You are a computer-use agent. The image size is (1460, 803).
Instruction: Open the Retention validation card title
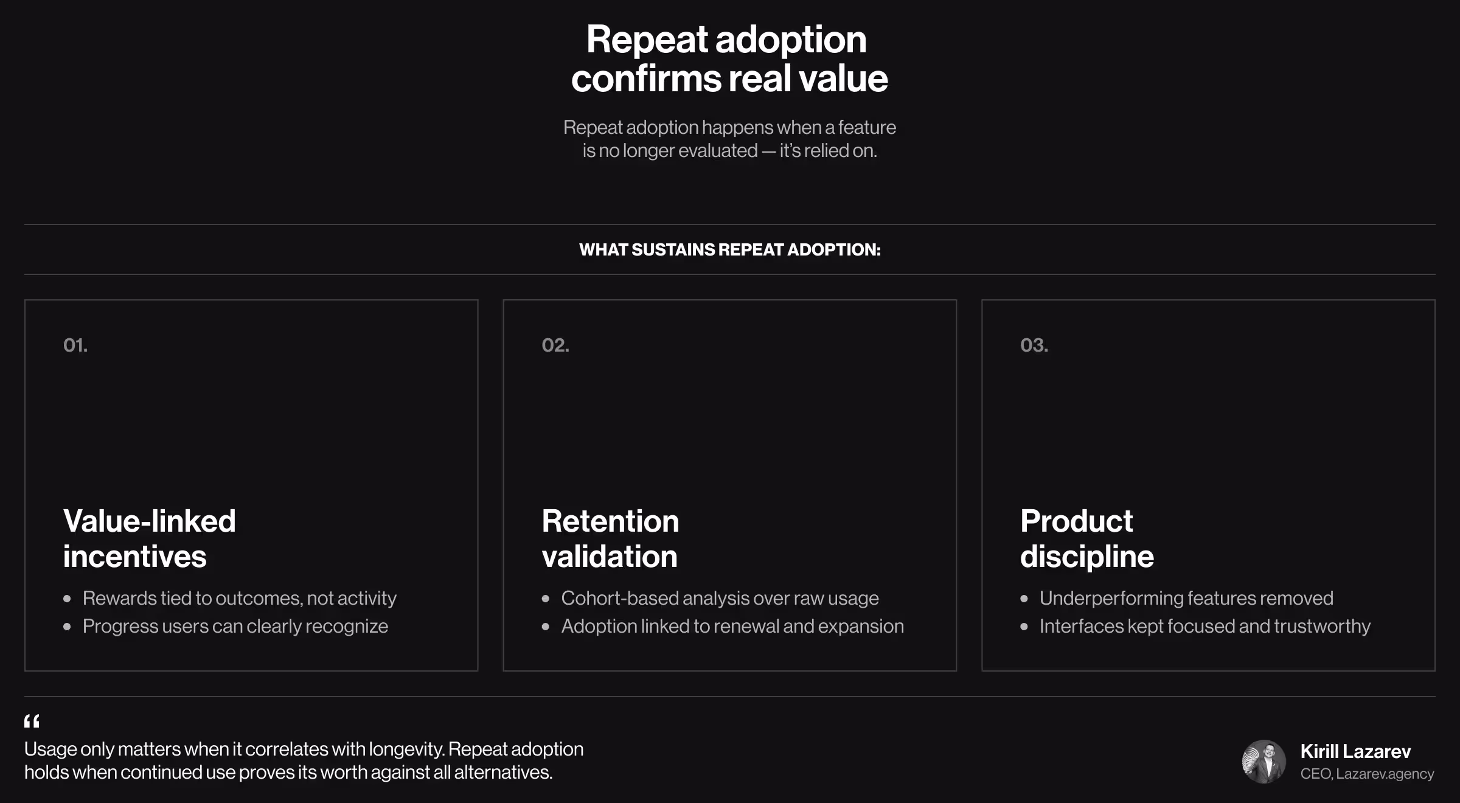(x=610, y=538)
